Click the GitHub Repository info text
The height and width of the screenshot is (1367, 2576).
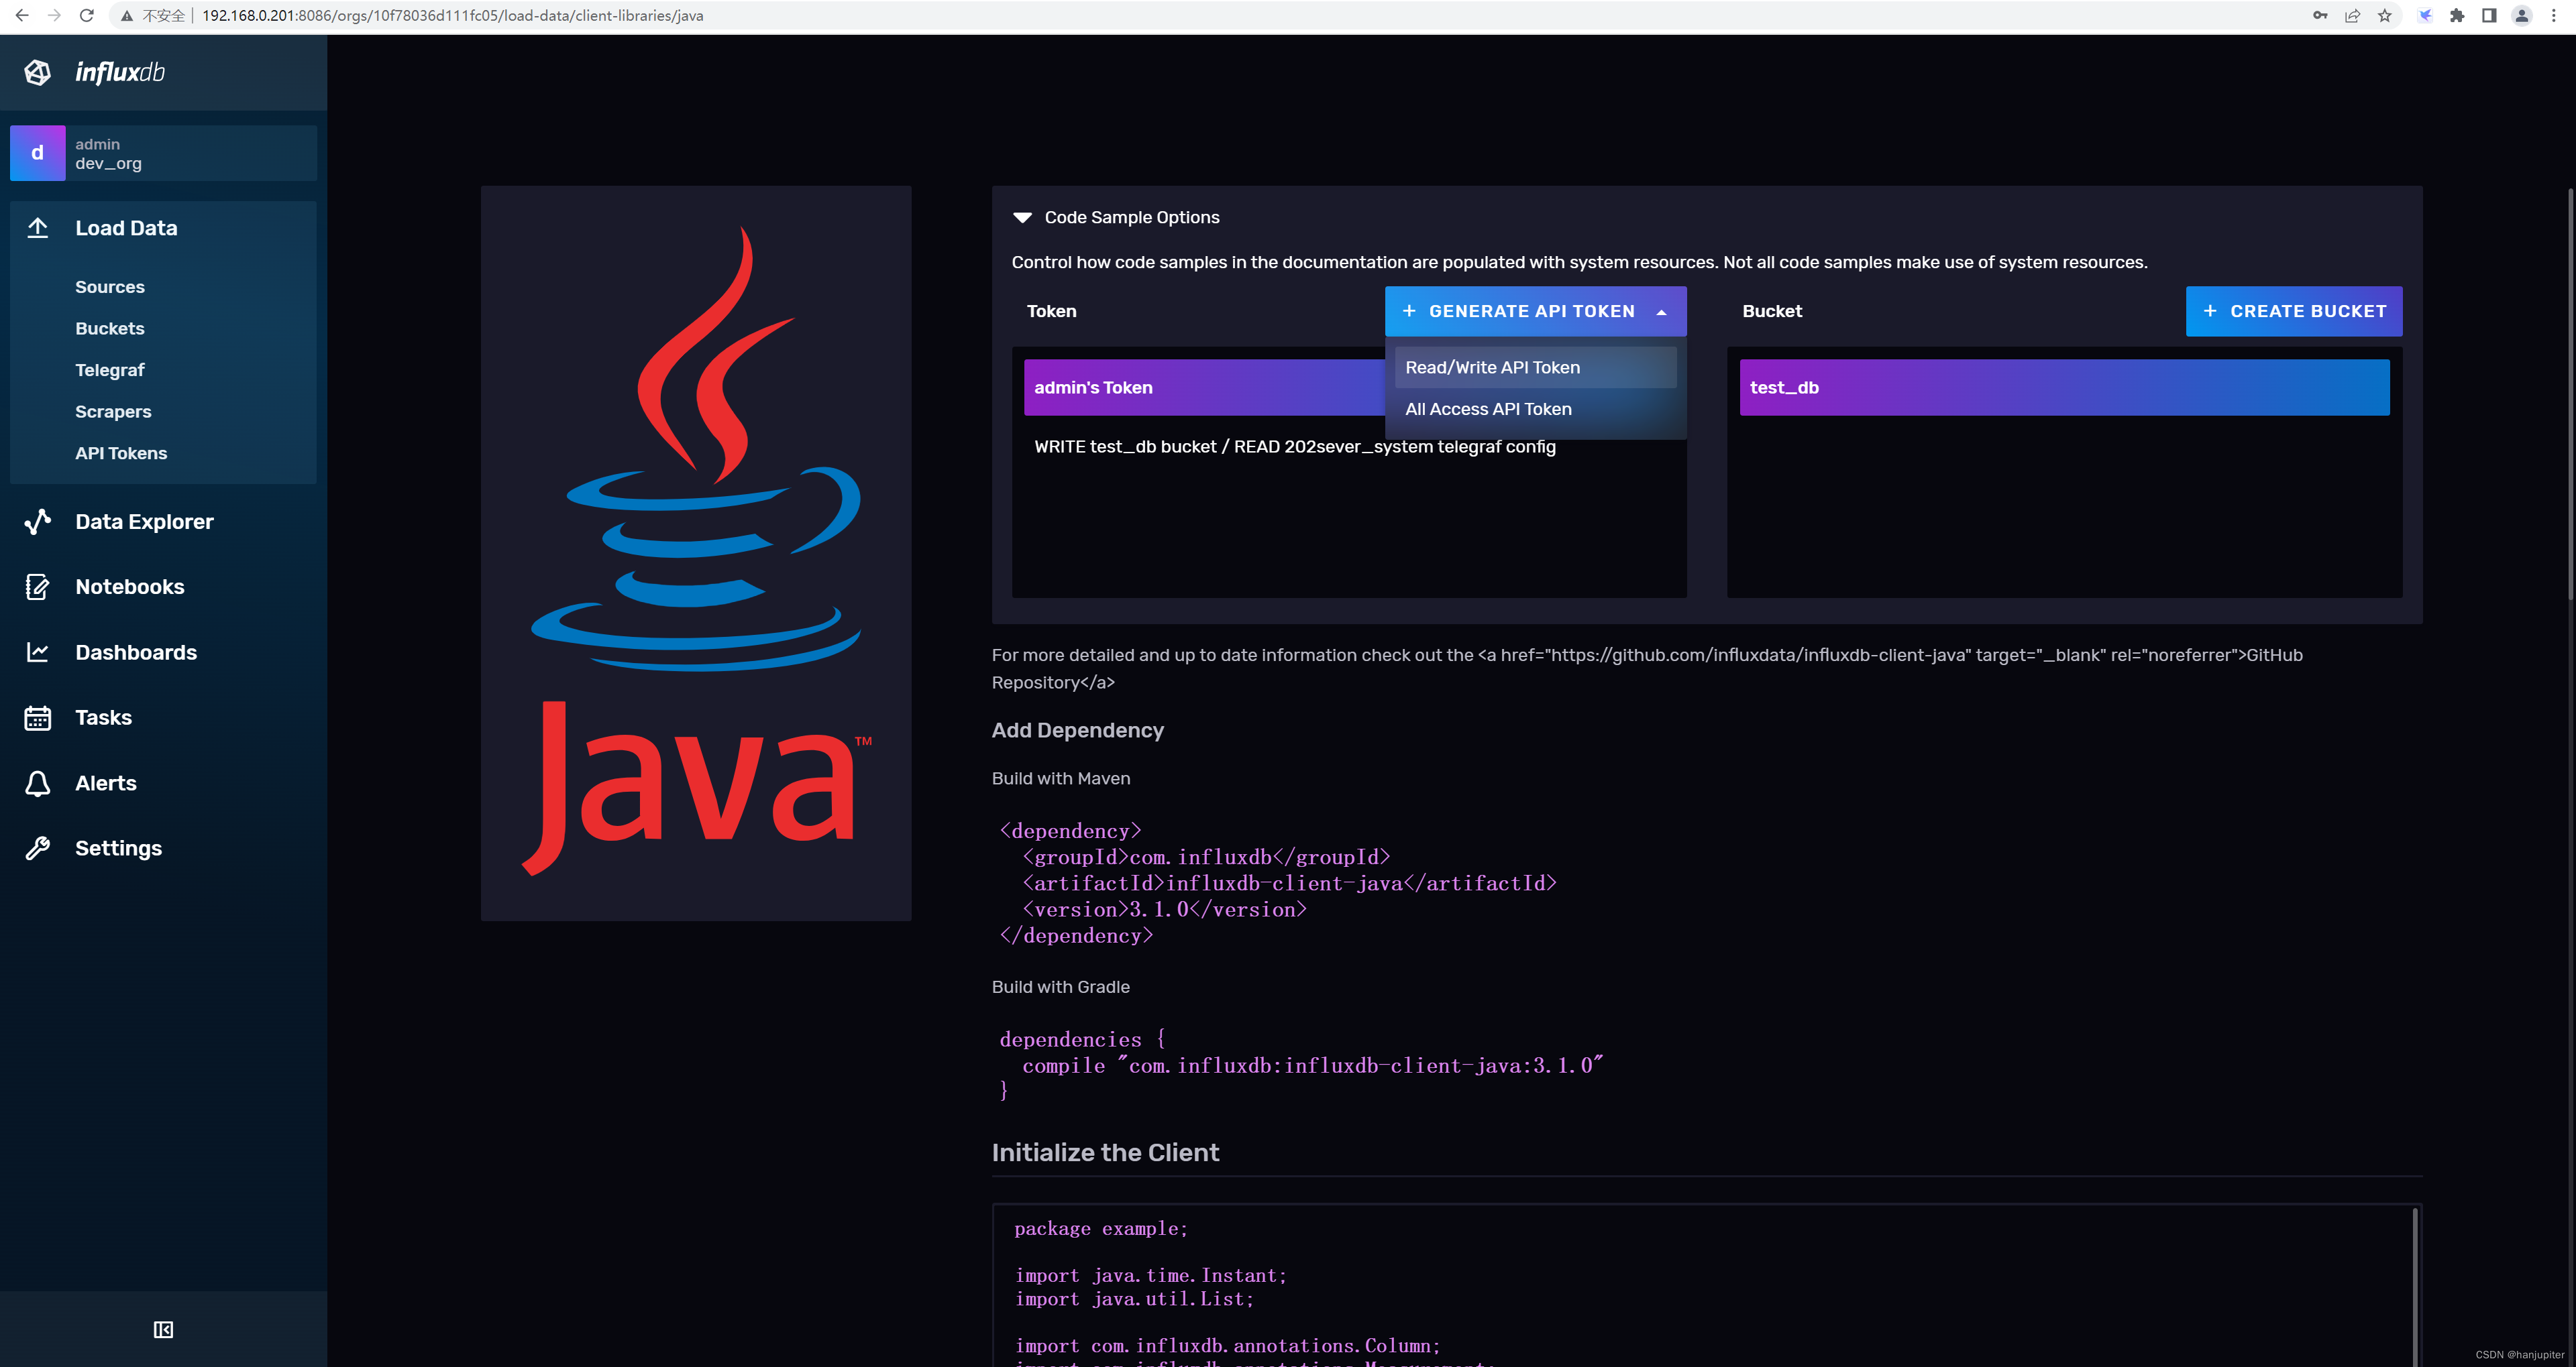click(x=1647, y=668)
